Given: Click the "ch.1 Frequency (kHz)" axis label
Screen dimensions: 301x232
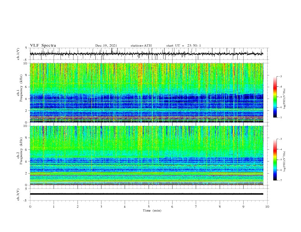Looking at the screenshot, I should pyautogui.click(x=20, y=88).
